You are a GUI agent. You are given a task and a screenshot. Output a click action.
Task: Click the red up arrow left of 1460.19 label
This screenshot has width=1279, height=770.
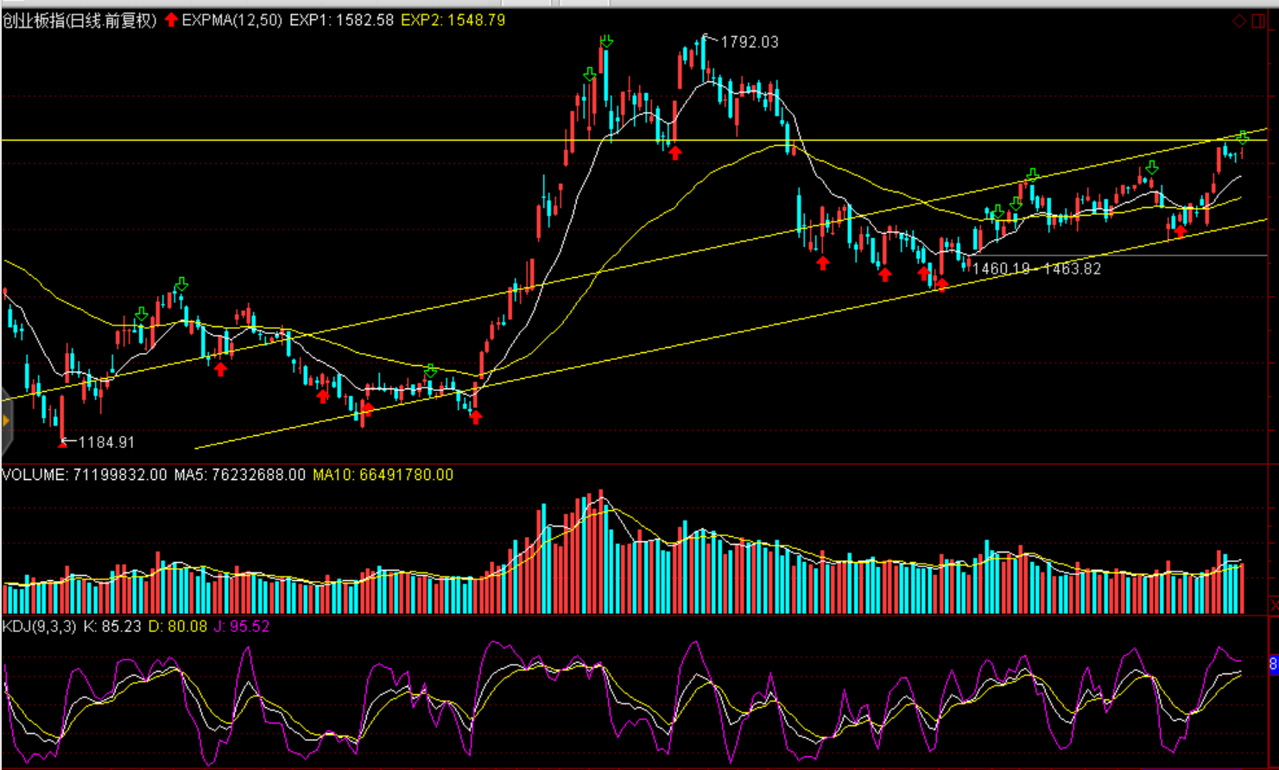pos(942,284)
